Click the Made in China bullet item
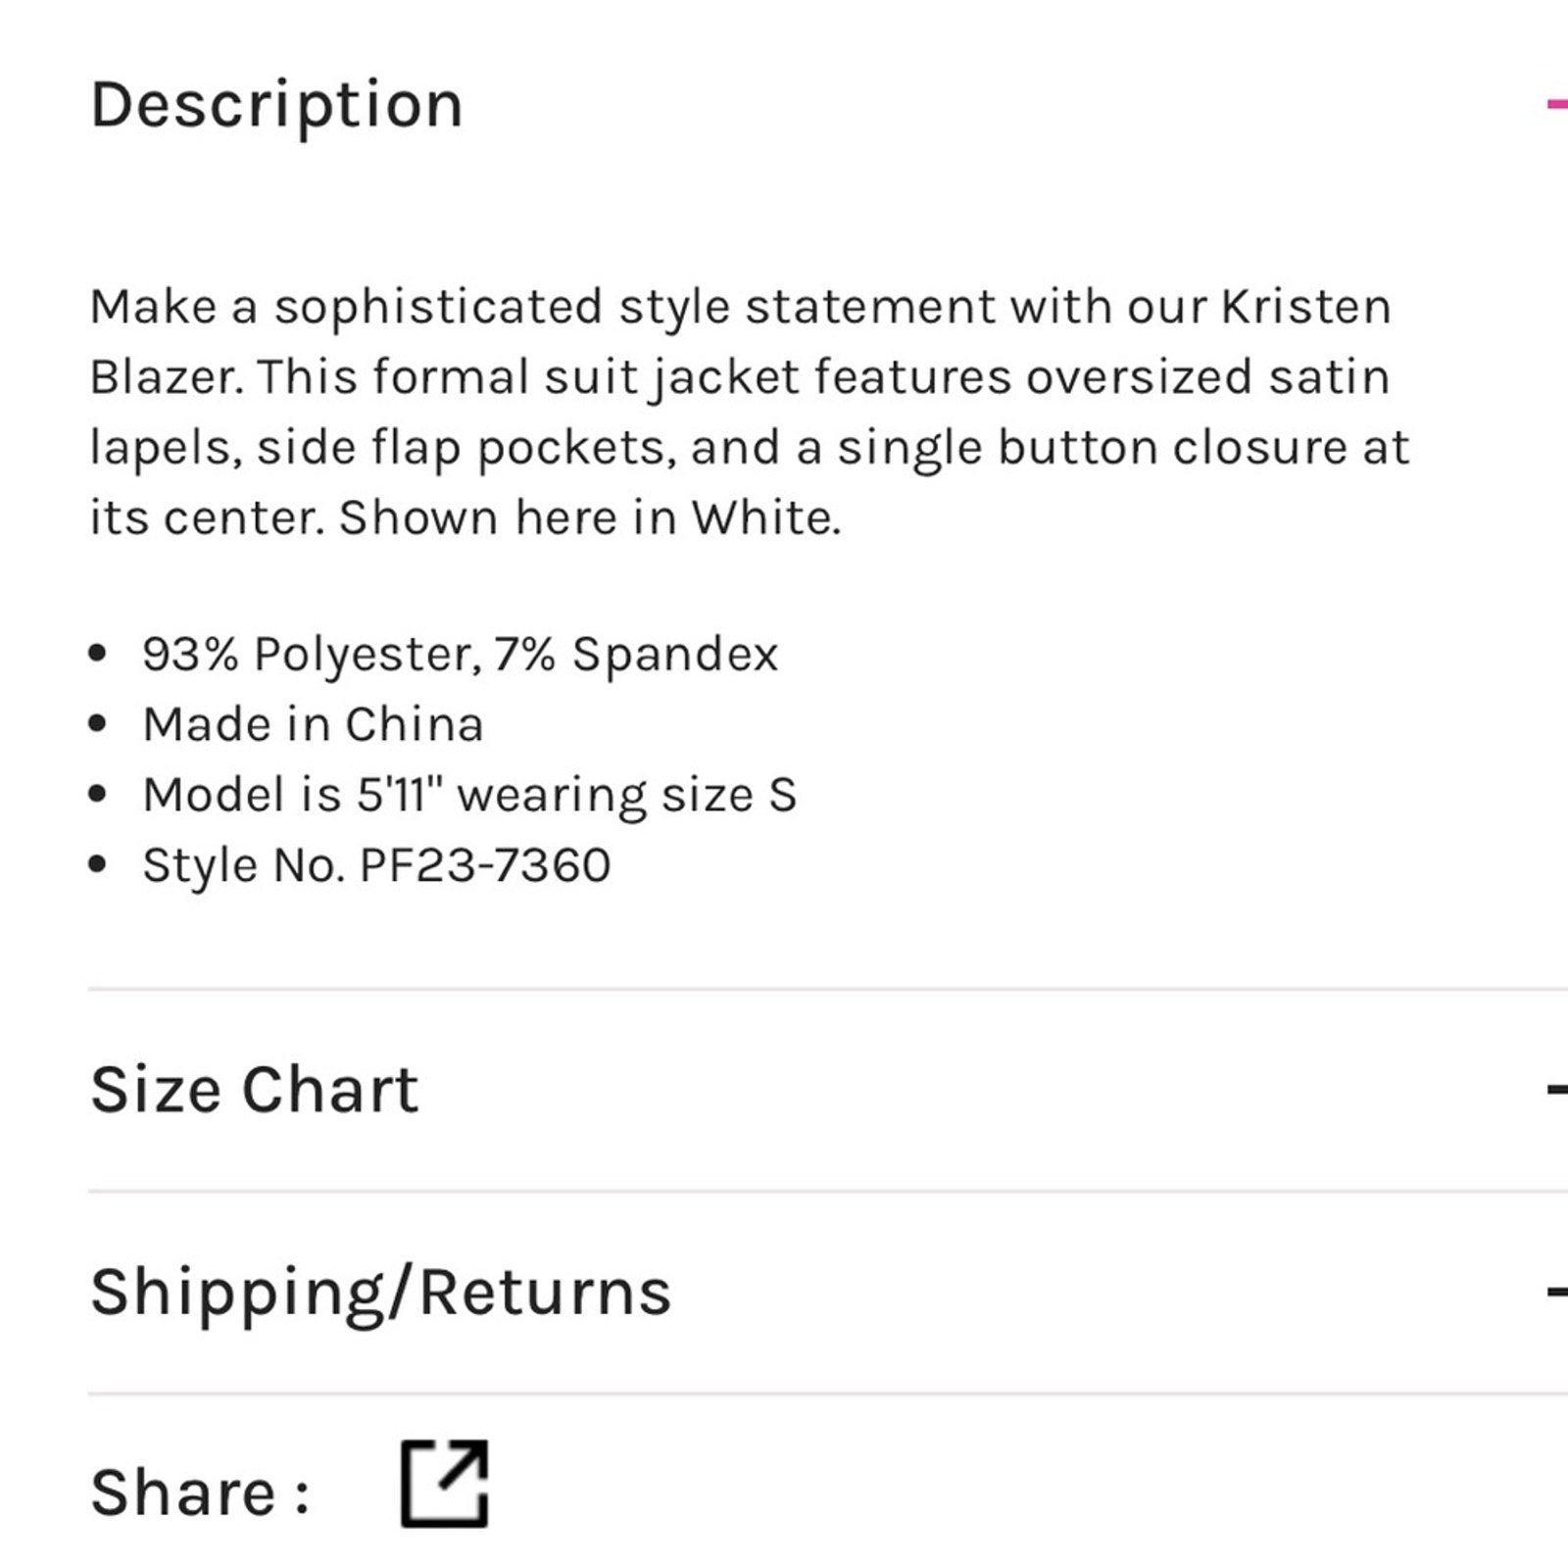The width and height of the screenshot is (1568, 1568). [313, 725]
